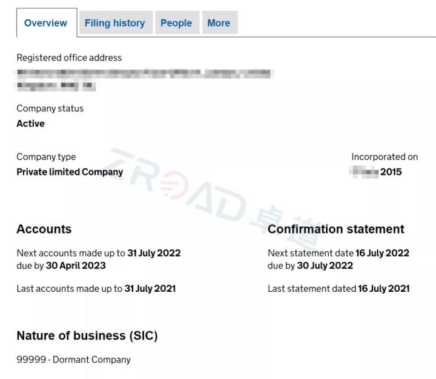Select the People tab
The image size is (436, 379).
(176, 23)
